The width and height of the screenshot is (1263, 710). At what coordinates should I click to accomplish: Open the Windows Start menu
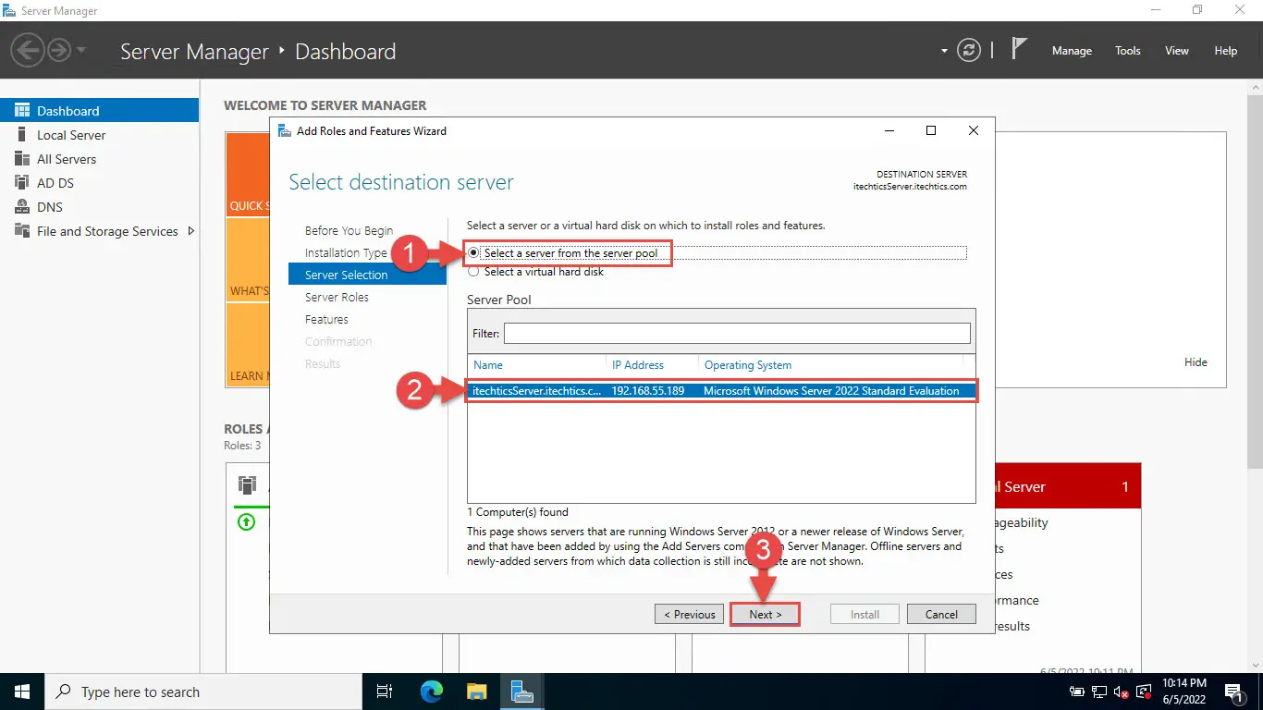(21, 692)
